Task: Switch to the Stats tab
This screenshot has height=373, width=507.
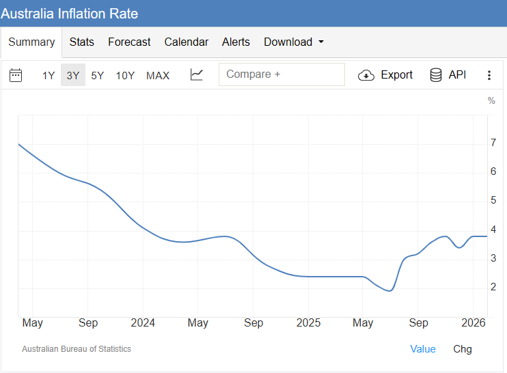Action: [82, 42]
